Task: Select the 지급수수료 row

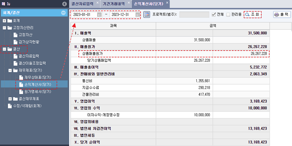Action: [x=170, y=88]
